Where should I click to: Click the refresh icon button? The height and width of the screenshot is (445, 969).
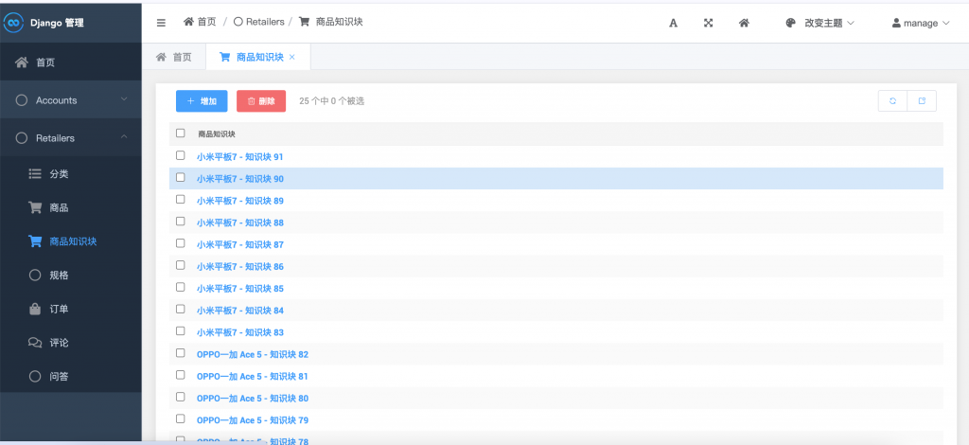pos(893,100)
